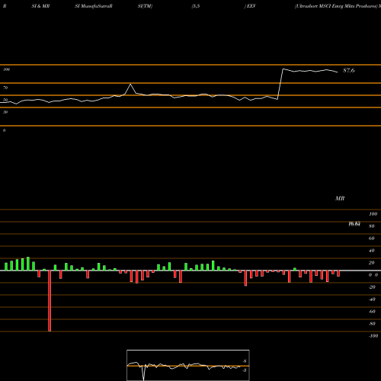Click the tallest red bar in MR histogram
Screen dimensions: 381x381
(x=50, y=301)
